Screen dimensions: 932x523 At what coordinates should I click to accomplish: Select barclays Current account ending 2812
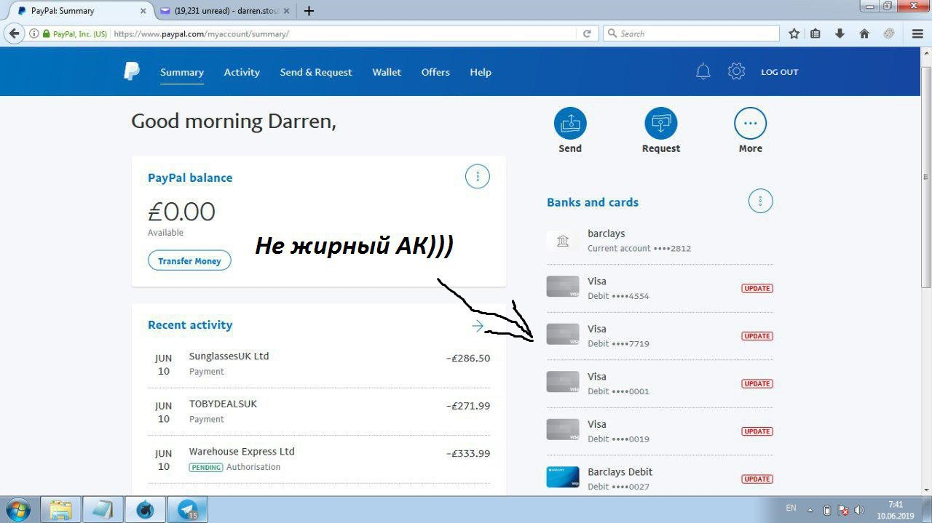tap(660, 241)
